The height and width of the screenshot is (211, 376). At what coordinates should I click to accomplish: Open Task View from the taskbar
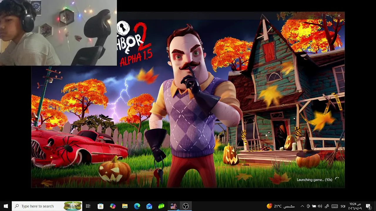pos(88,206)
